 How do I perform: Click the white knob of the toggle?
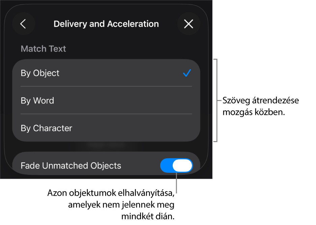tap(182, 166)
